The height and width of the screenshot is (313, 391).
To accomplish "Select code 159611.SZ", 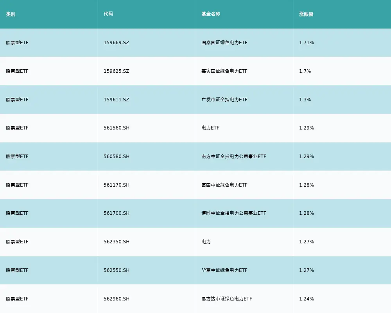I will [117, 100].
